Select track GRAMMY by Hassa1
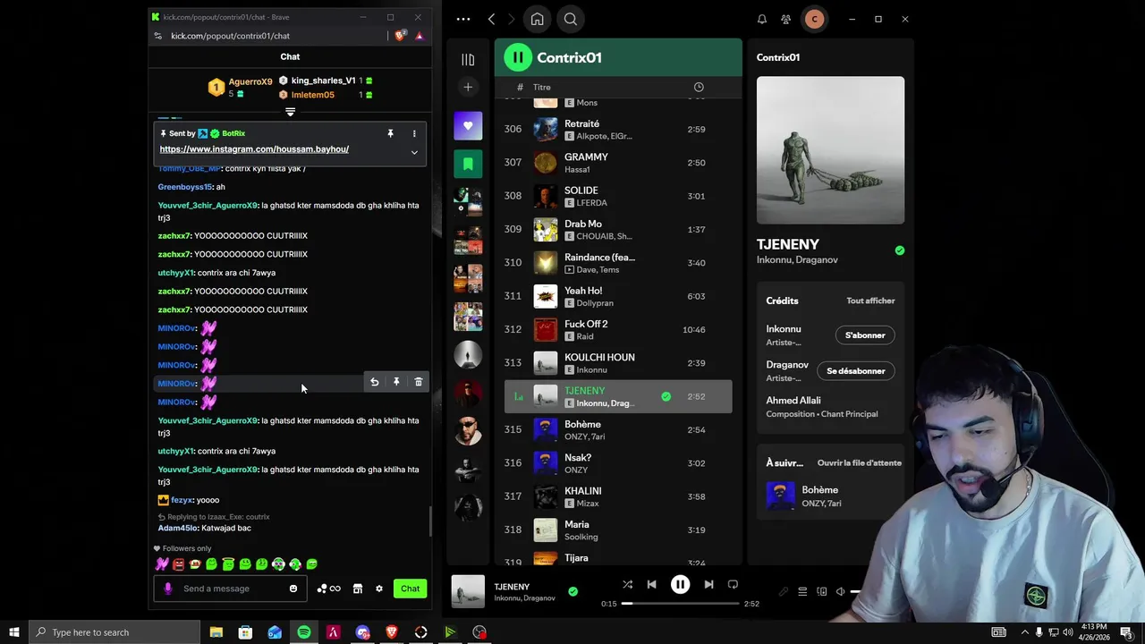The width and height of the screenshot is (1145, 644). [618, 163]
